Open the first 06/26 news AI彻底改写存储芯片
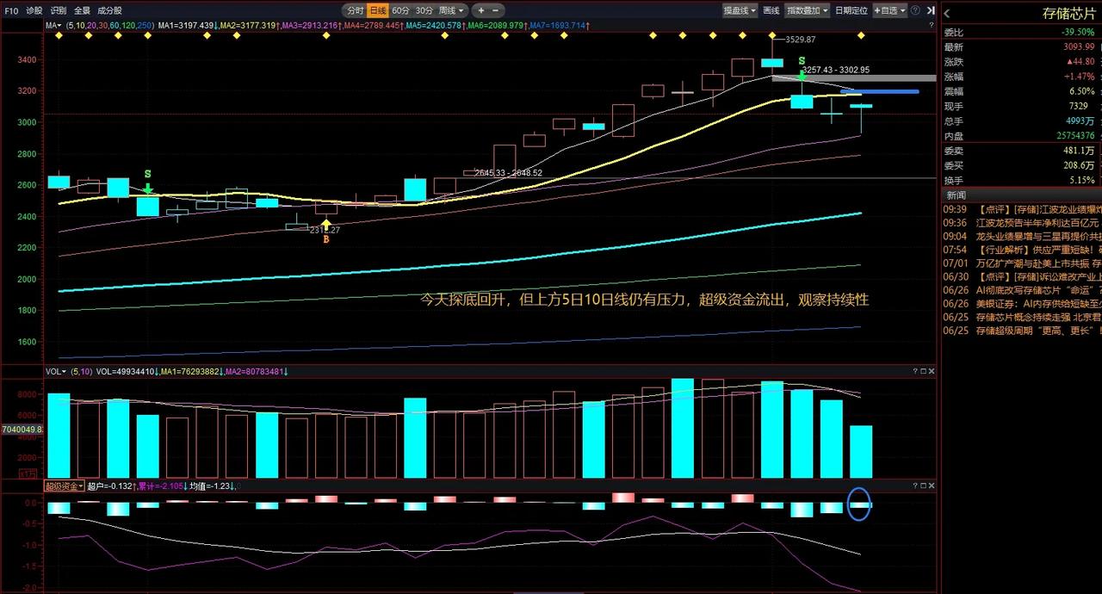The image size is (1102, 594). coord(1022,290)
